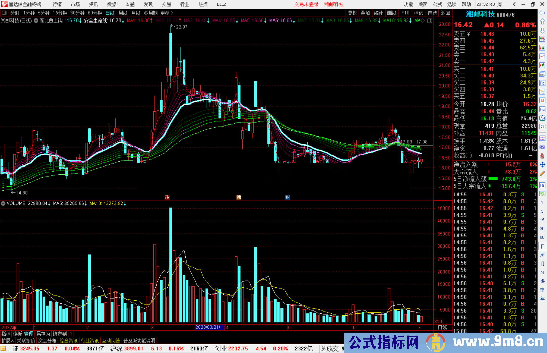Click the F12 trading sidebar icon

542,109
